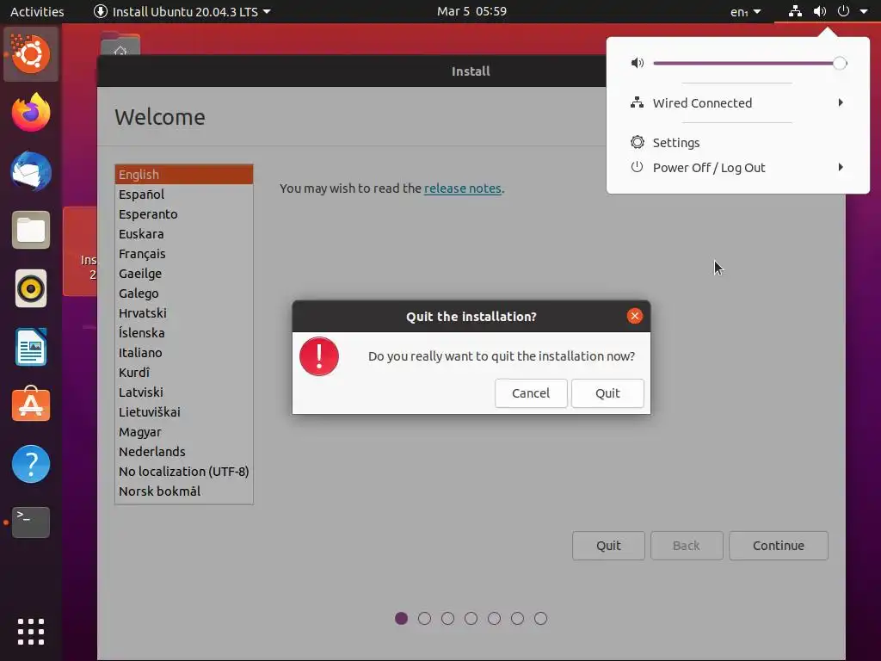881x661 pixels.
Task: Click the Back button in installer
Action: tap(687, 546)
